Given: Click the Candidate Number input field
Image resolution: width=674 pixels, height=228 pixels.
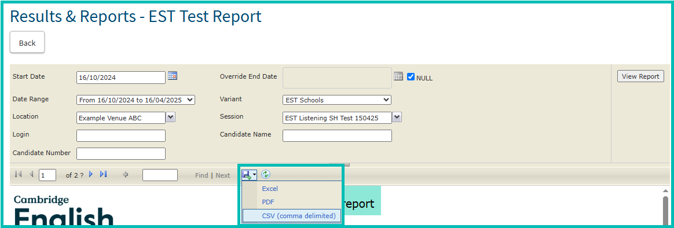Looking at the screenshot, I should pos(121,154).
